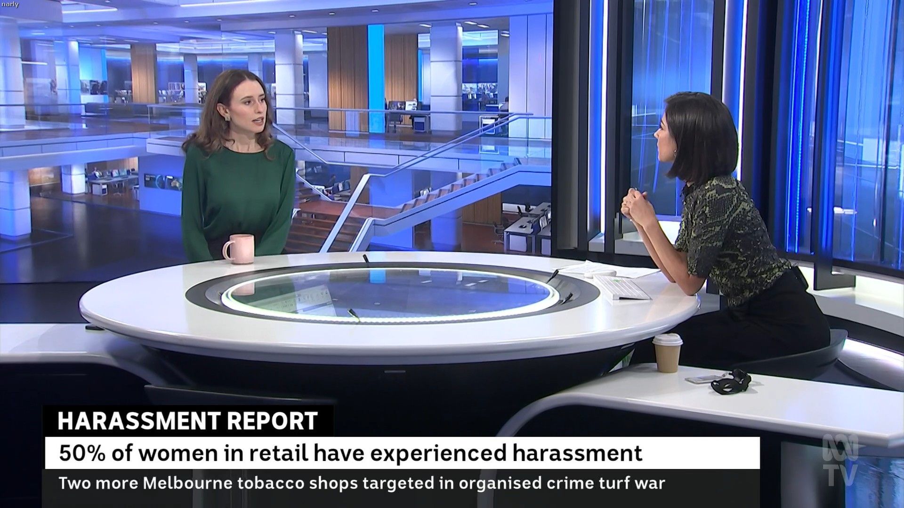The image size is (904, 508).
Task: Click the presenter's clasped hands
Action: point(634,206)
